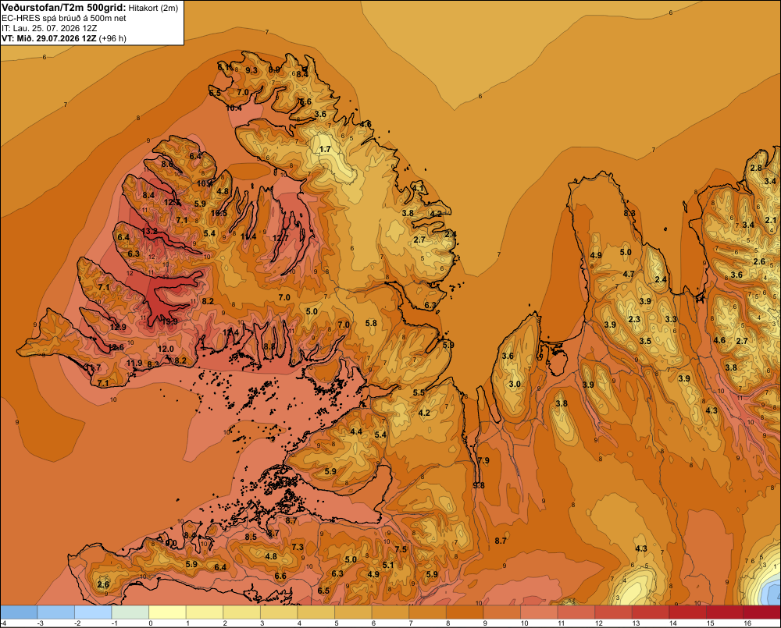Click the pale yellow 0 to 1 legend swatch
Screen dimensions: 781x628
167,612
